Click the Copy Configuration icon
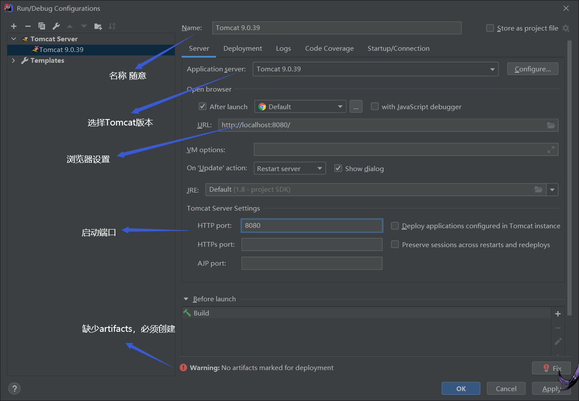 coord(42,26)
